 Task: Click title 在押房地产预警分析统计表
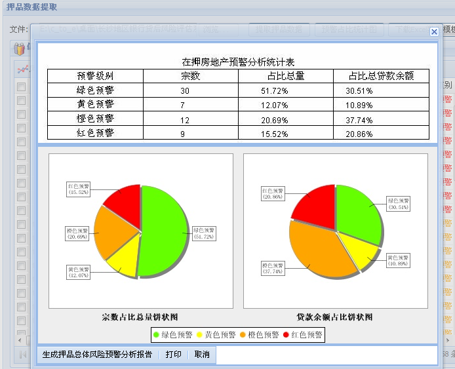point(238,62)
